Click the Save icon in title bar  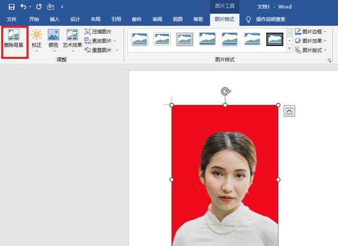(12, 7)
